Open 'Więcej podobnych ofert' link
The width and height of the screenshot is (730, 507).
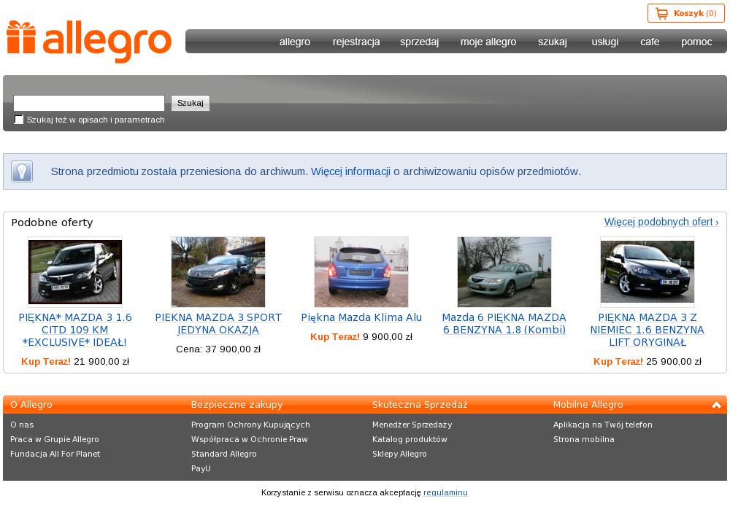(661, 222)
